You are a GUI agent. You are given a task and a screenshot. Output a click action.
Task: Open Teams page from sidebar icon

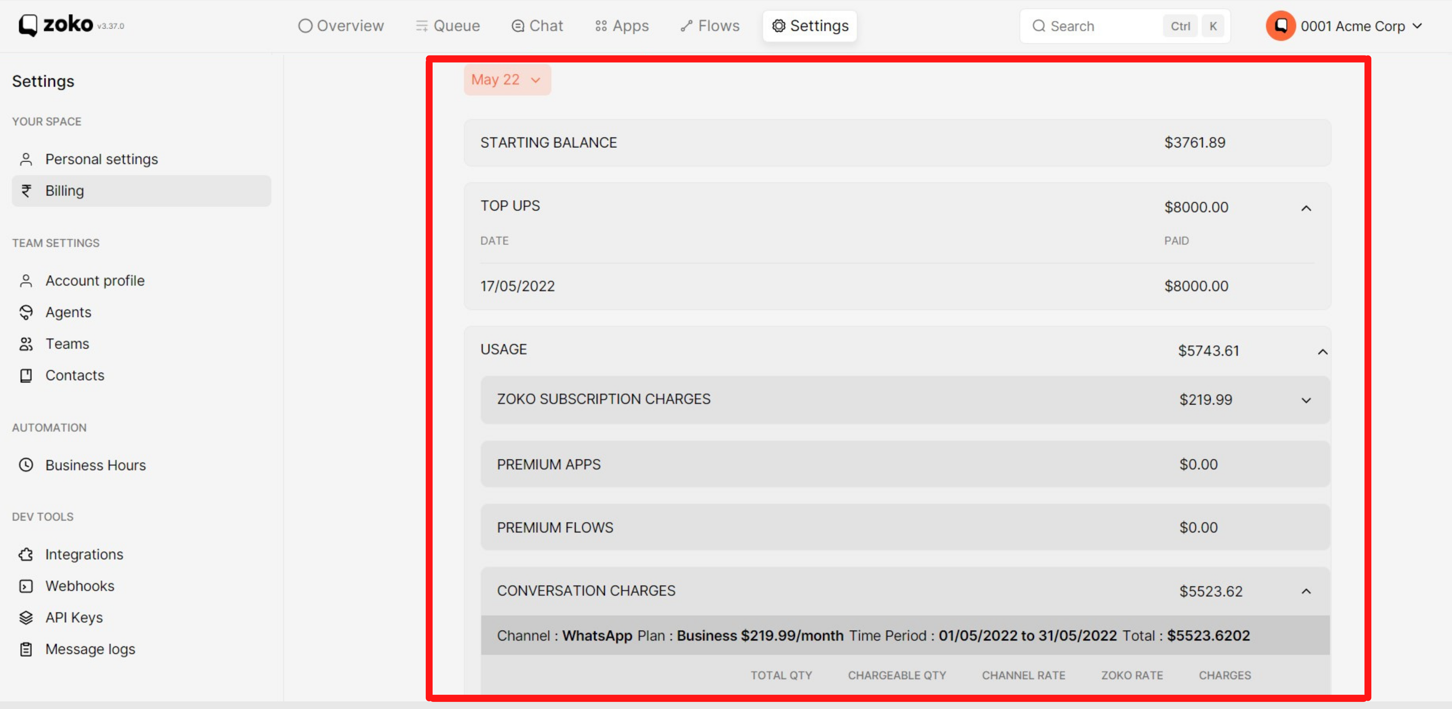(x=26, y=344)
